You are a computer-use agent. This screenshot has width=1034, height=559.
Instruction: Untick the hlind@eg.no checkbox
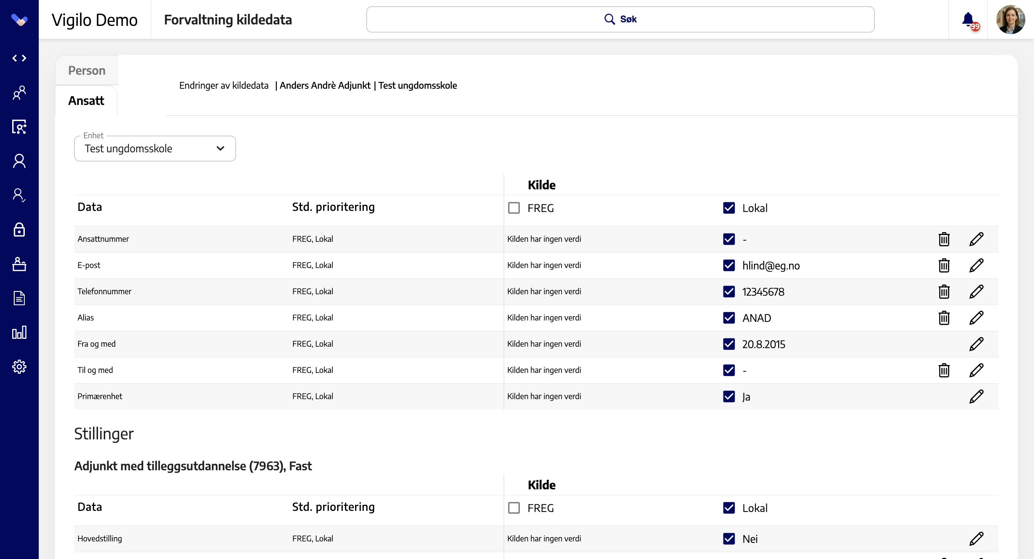(729, 265)
